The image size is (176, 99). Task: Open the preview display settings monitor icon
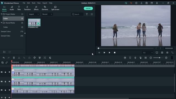[x=157, y=53]
